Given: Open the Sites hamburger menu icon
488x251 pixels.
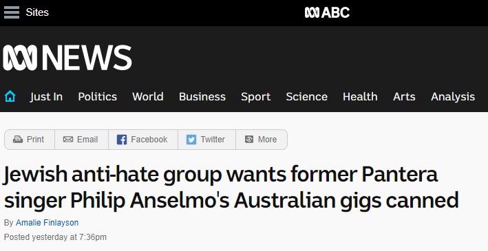Looking at the screenshot, I should (12, 12).
